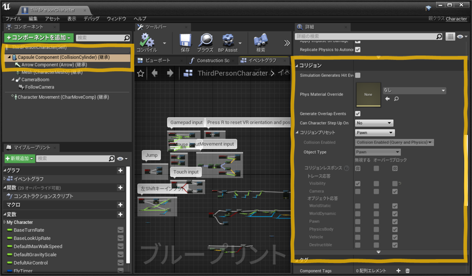The width and height of the screenshot is (472, 276).
Task: Add Component Tags element plus icon
Action: [x=398, y=270]
